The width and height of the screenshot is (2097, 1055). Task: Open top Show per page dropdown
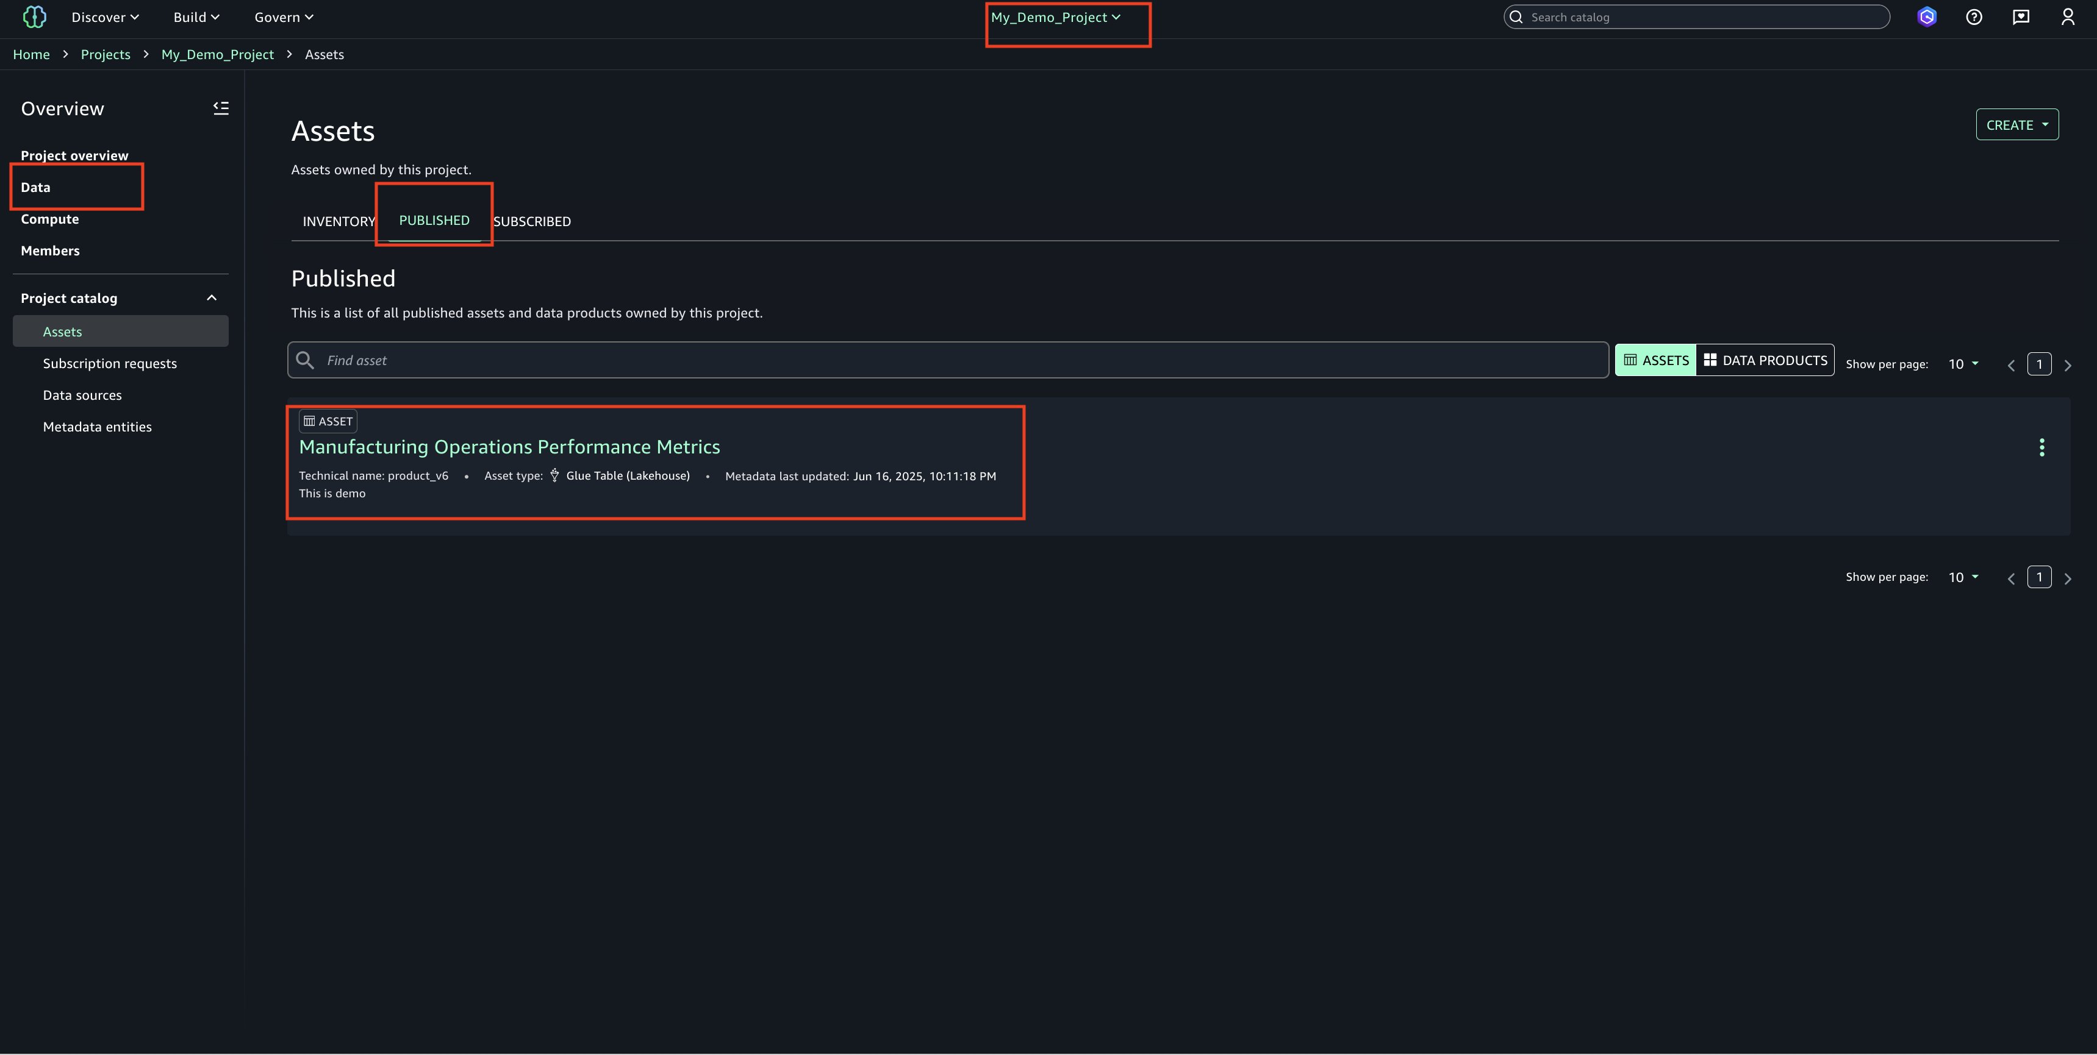tap(1963, 364)
